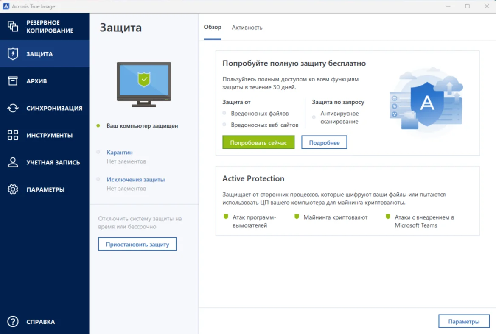Click the Acronis logo in the title bar

pos(6,6)
